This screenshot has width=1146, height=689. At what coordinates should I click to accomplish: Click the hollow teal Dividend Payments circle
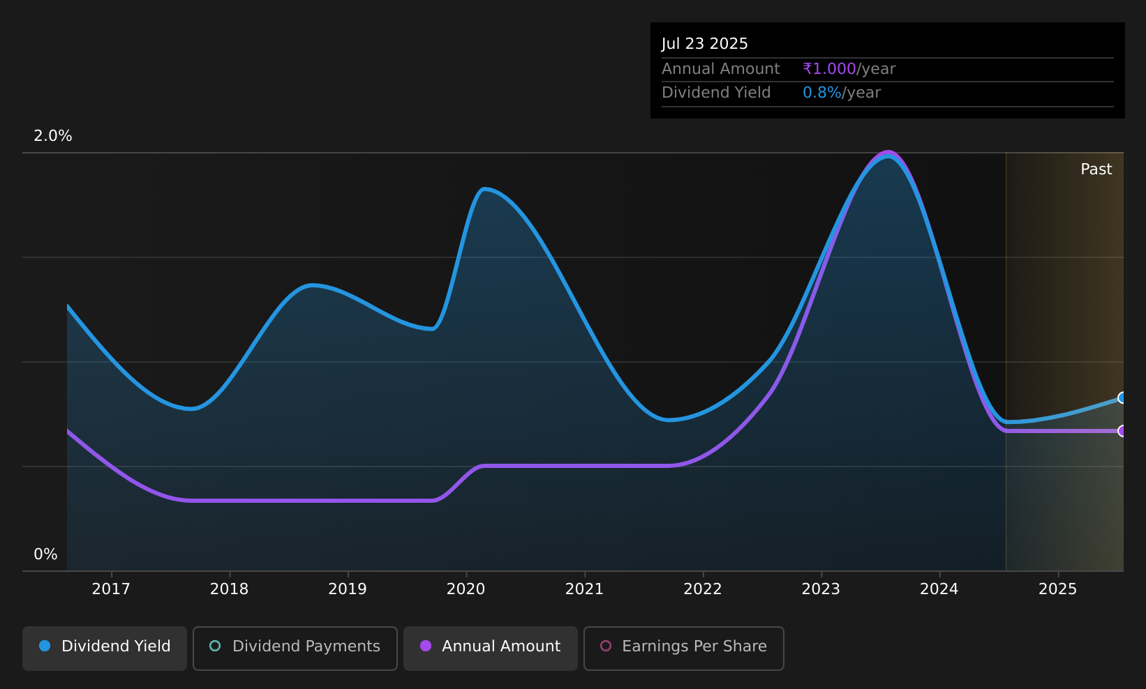coord(215,646)
